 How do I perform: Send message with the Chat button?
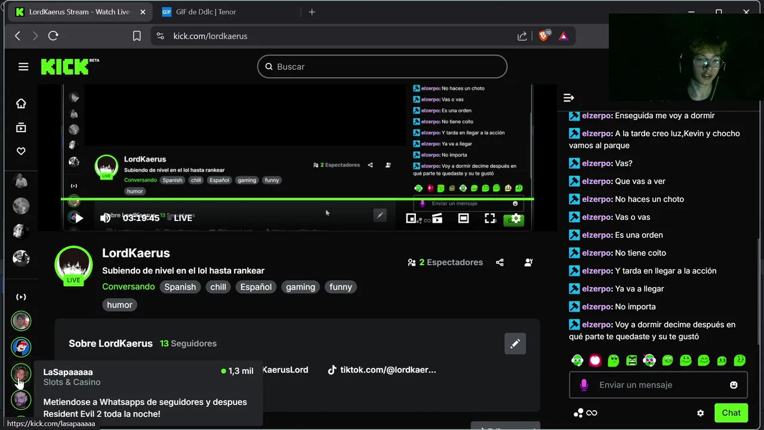[x=731, y=413]
